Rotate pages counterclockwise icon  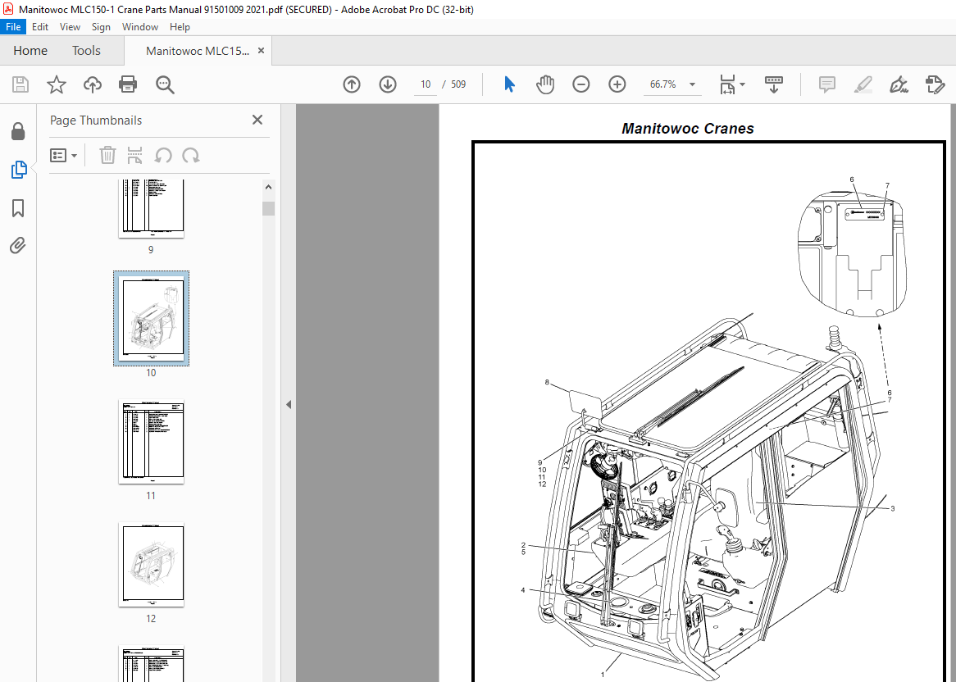pyautogui.click(x=163, y=156)
